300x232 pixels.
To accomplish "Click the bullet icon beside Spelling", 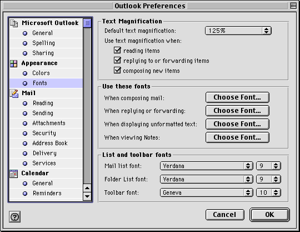I will click(x=25, y=43).
